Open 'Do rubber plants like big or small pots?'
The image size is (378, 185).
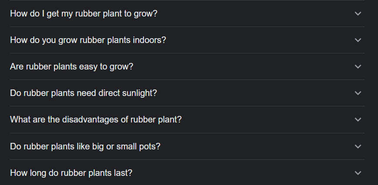pos(187,146)
